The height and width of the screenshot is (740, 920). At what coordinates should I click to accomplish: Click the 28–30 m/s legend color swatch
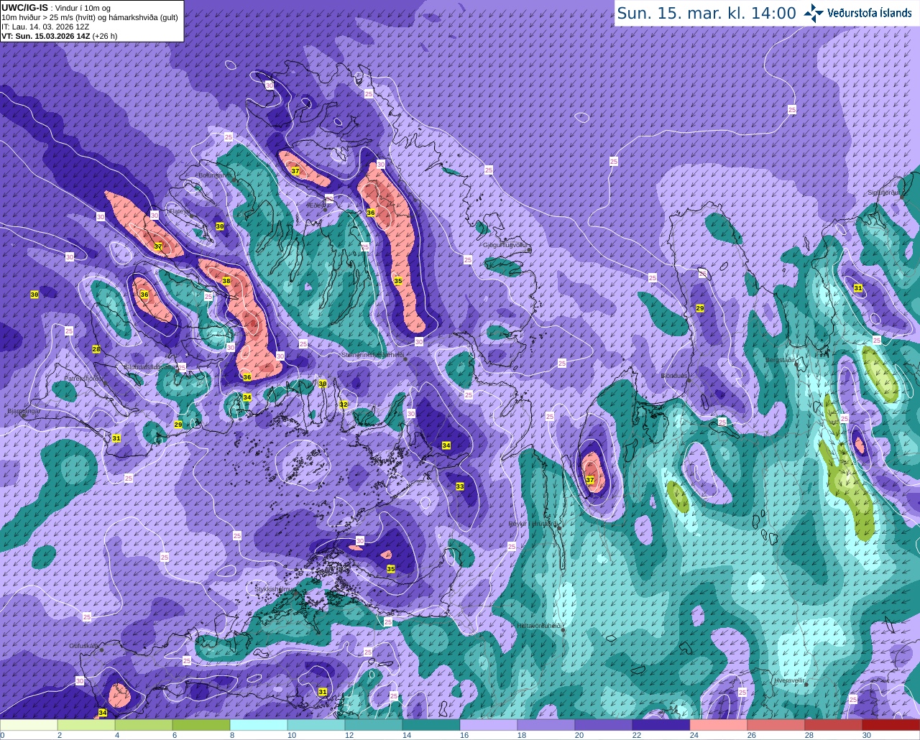tap(834, 724)
